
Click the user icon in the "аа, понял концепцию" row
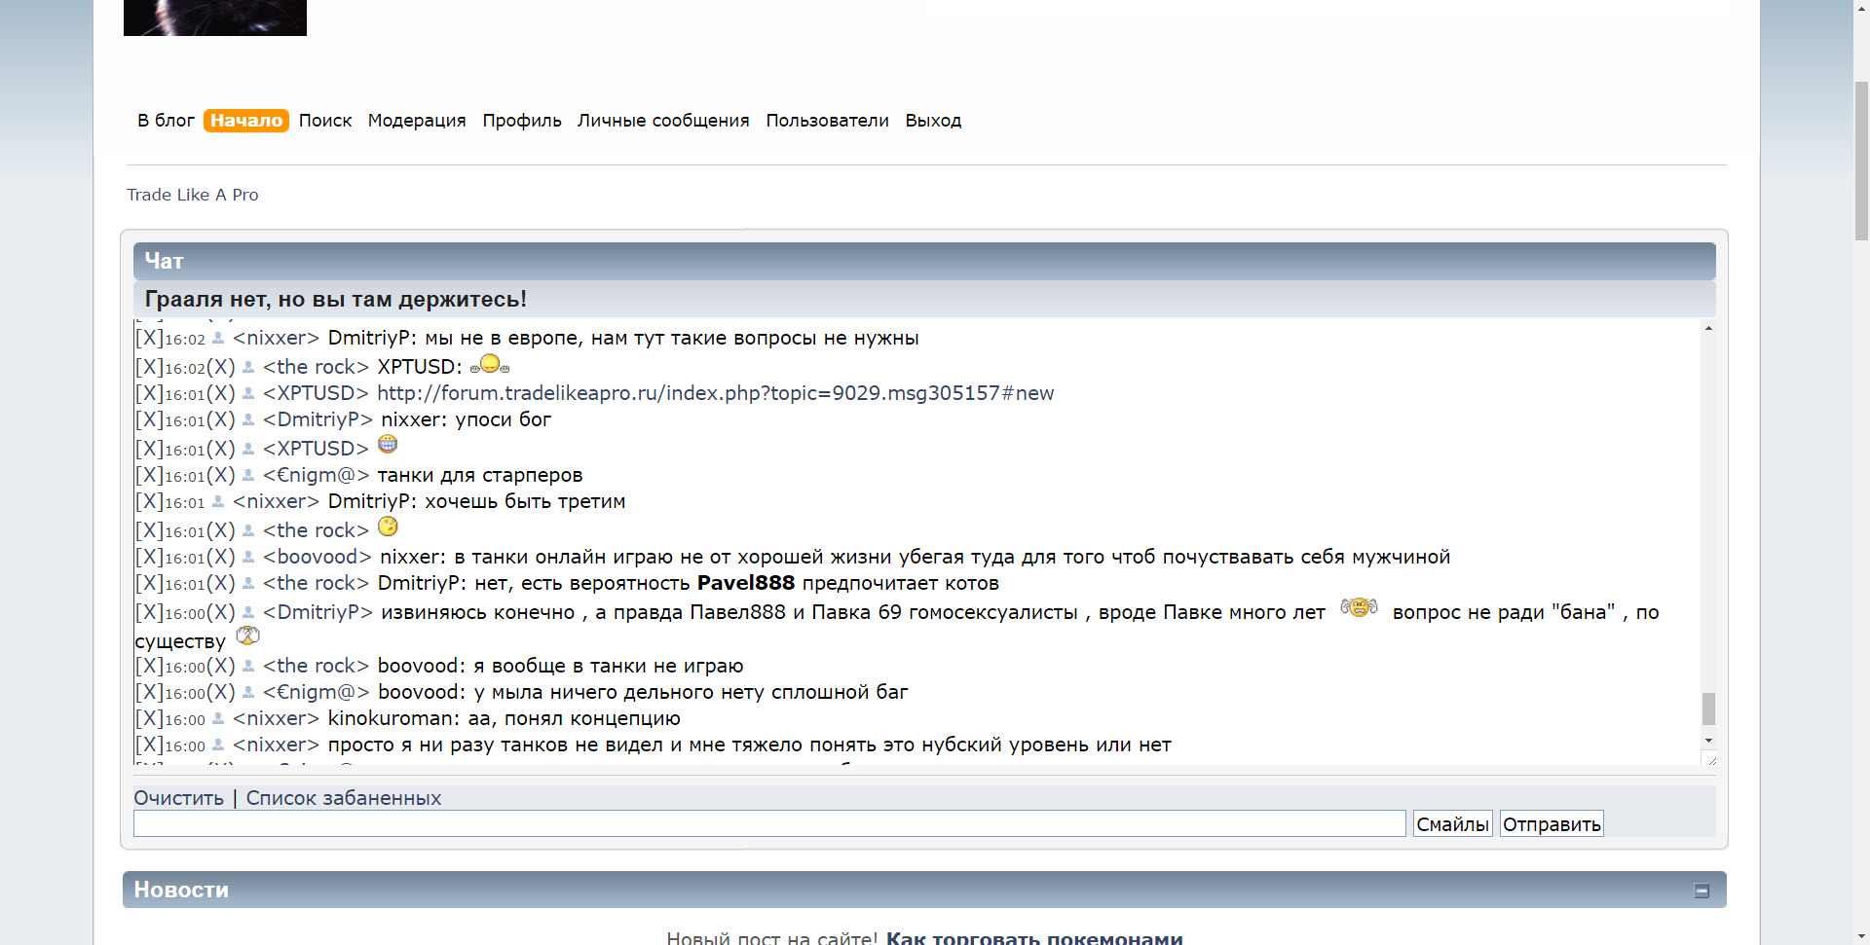coord(218,718)
